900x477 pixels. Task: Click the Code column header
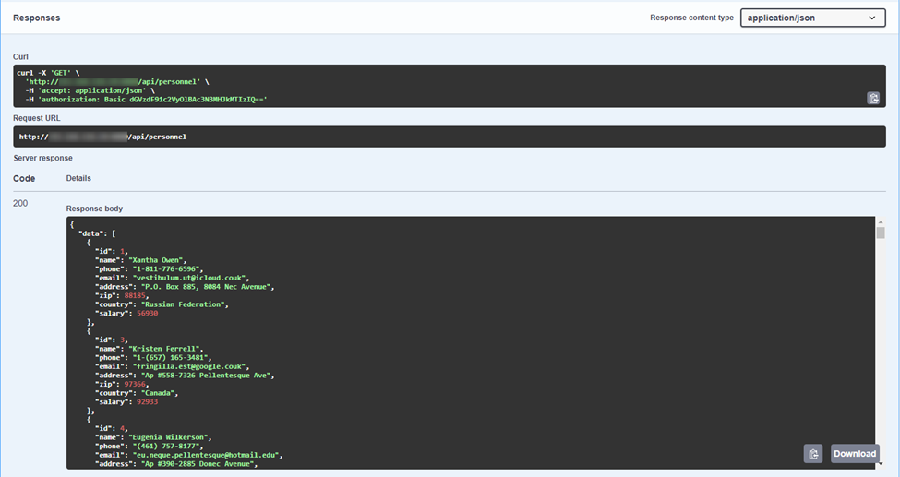click(x=24, y=178)
